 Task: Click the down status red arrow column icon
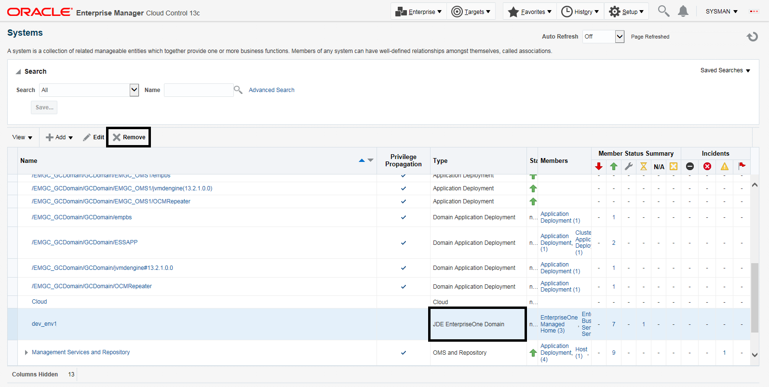[599, 166]
